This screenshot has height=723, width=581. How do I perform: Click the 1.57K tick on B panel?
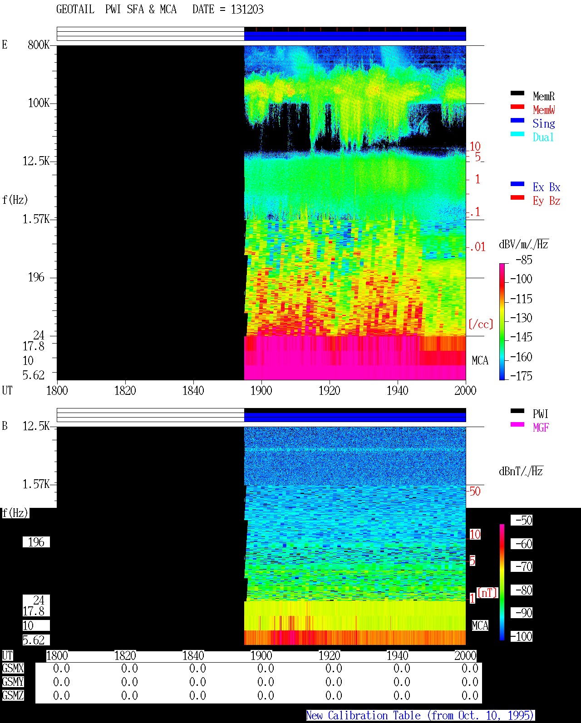coord(36,484)
